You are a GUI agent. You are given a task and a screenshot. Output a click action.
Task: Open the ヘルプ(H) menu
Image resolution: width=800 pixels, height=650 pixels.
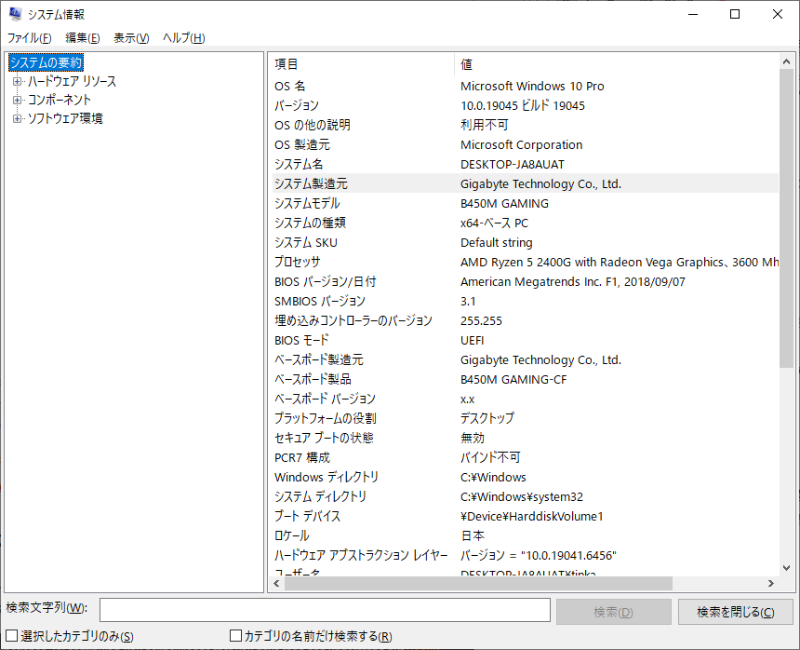coord(183,38)
